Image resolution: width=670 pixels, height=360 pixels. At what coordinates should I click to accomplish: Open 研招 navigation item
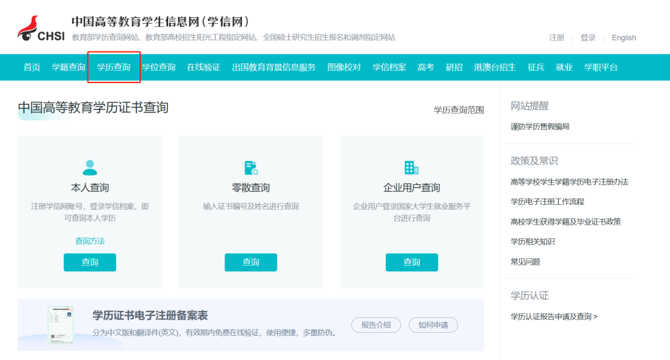point(454,67)
